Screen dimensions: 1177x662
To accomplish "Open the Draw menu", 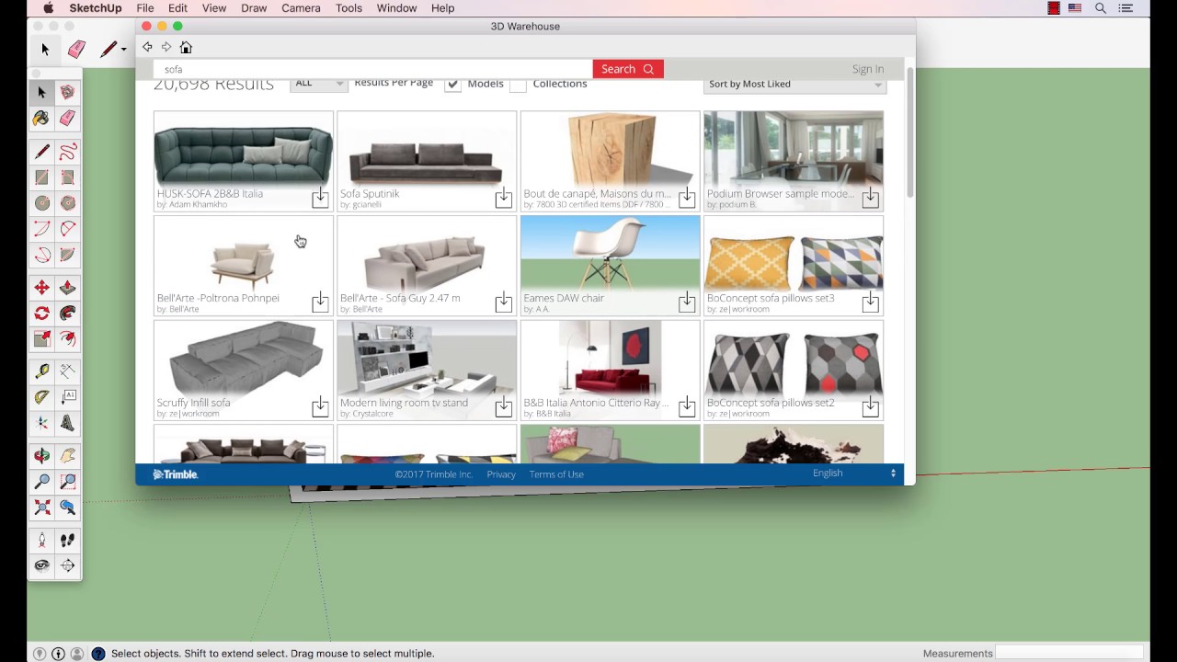I will pyautogui.click(x=254, y=8).
